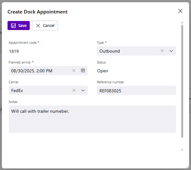The image size is (191, 170).
Task: Click inside the Notes text area
Action: [92, 121]
